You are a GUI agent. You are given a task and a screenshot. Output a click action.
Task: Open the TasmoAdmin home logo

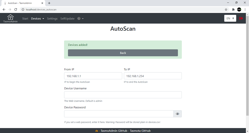[x=11, y=18]
